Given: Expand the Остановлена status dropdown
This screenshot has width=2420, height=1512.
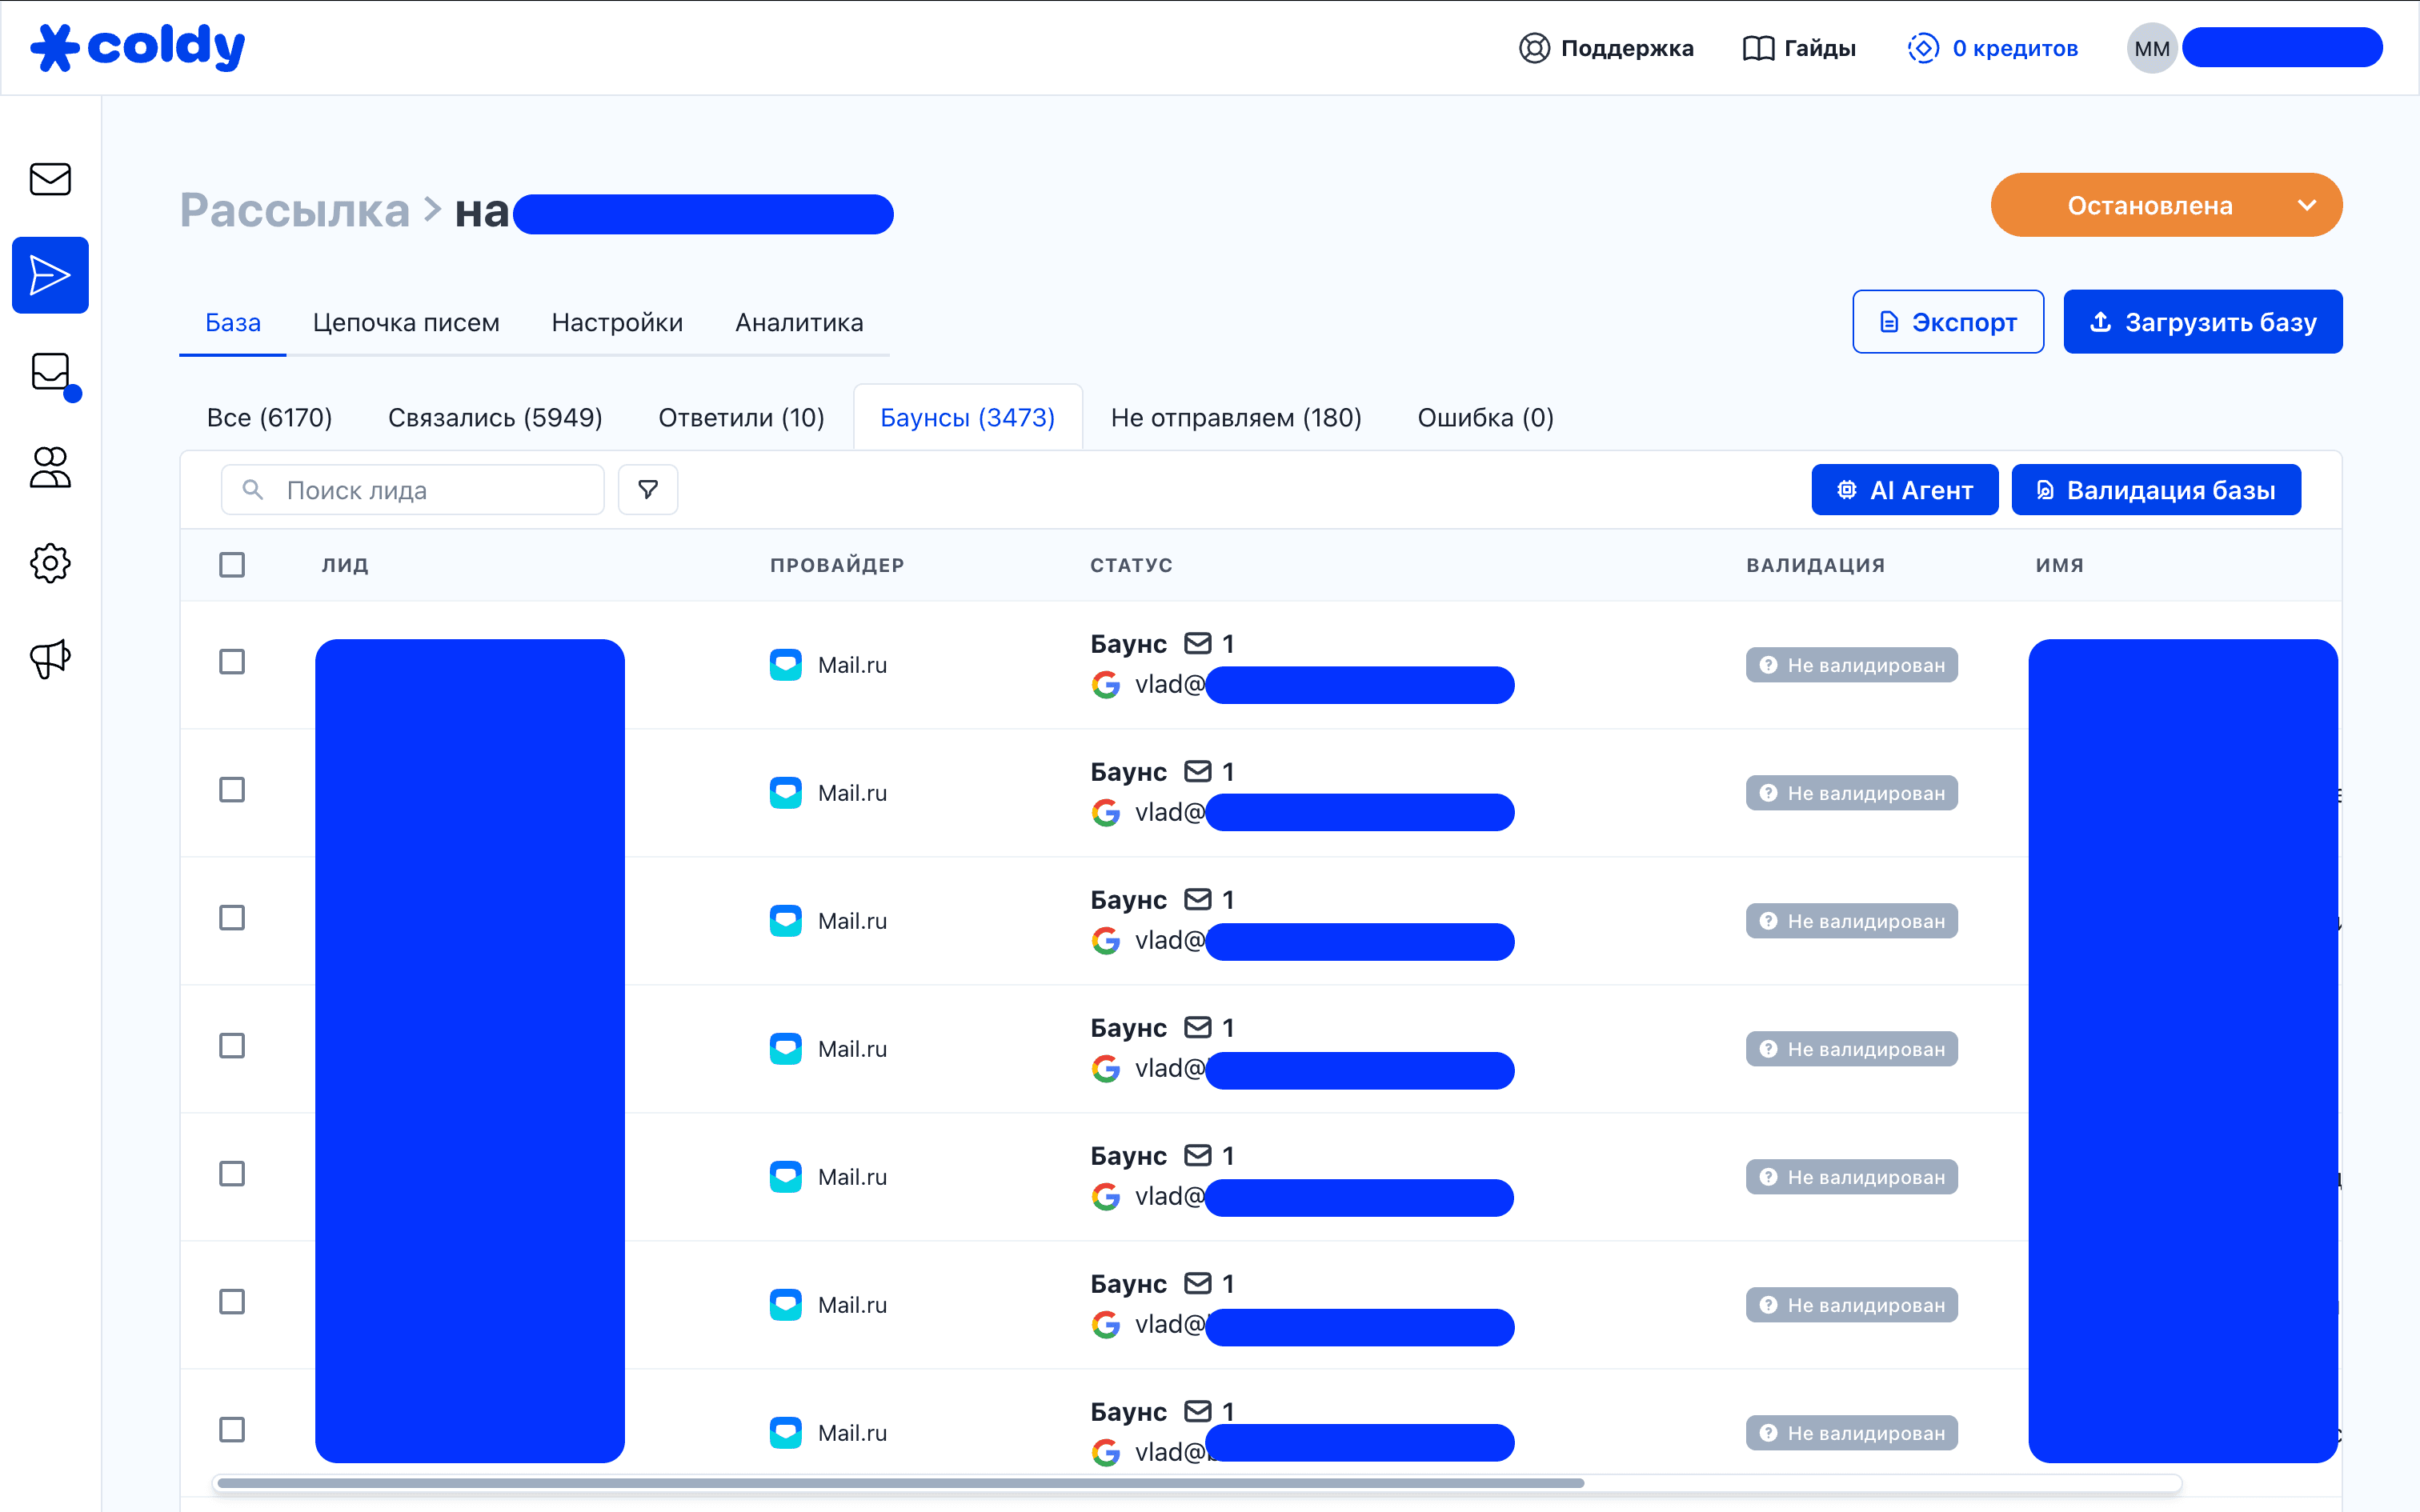Looking at the screenshot, I should [2165, 205].
